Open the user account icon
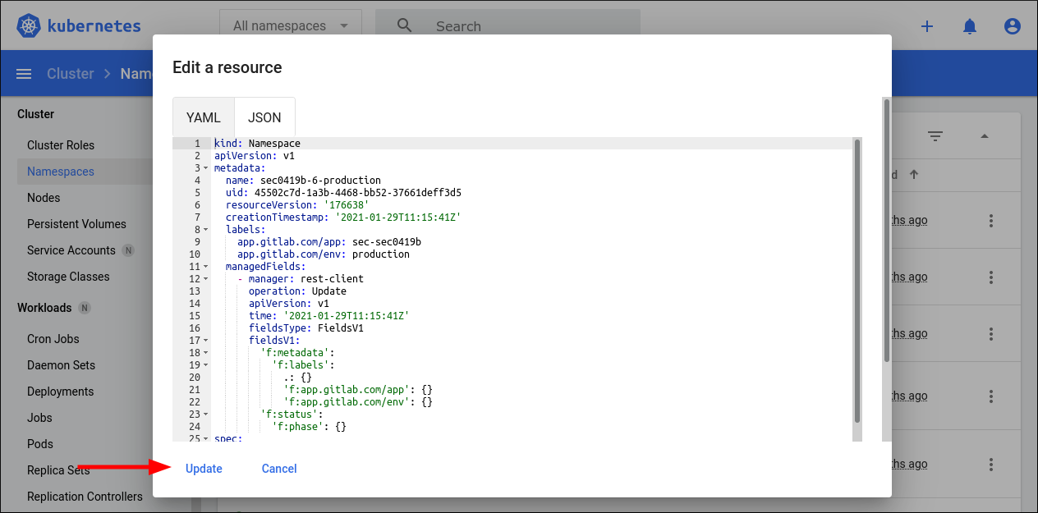The height and width of the screenshot is (513, 1038). pos(1013,26)
